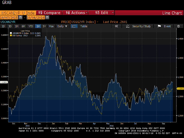Image resolution: width=184 pixels, height=138 pixels.
Task: Click the Event flag icon
Action: 159,26
